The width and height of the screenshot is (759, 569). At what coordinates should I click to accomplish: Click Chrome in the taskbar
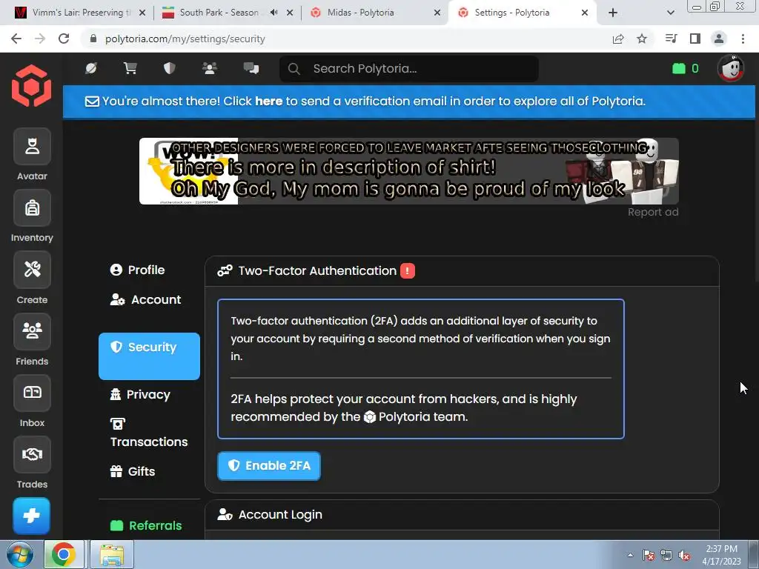(64, 554)
